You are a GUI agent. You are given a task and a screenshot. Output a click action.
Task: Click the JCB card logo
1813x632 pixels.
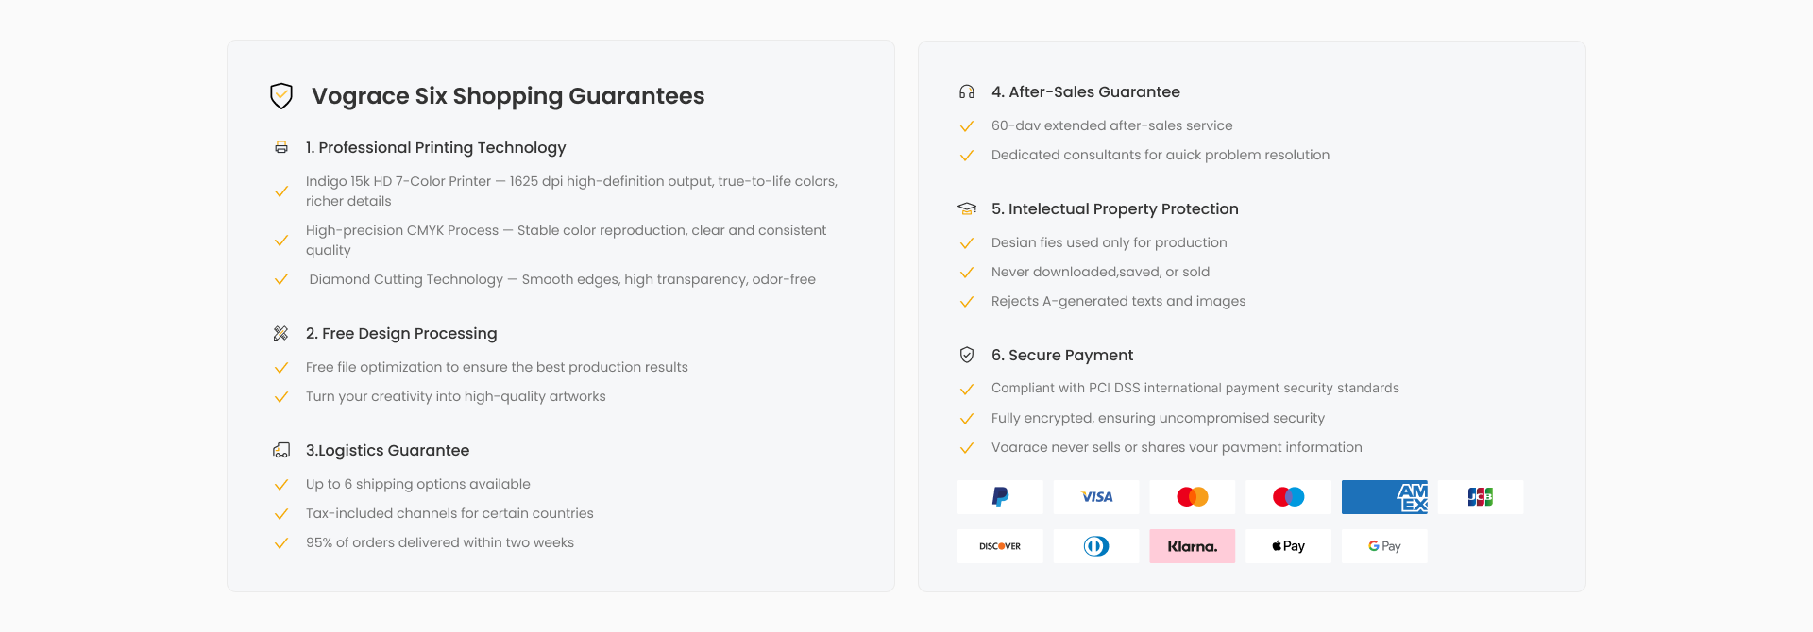tap(1480, 497)
